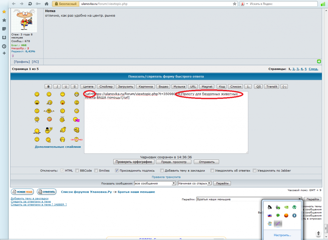Screen dimensions: 328x240
Task: Apply underline with the U button
Action: pos(66,86)
